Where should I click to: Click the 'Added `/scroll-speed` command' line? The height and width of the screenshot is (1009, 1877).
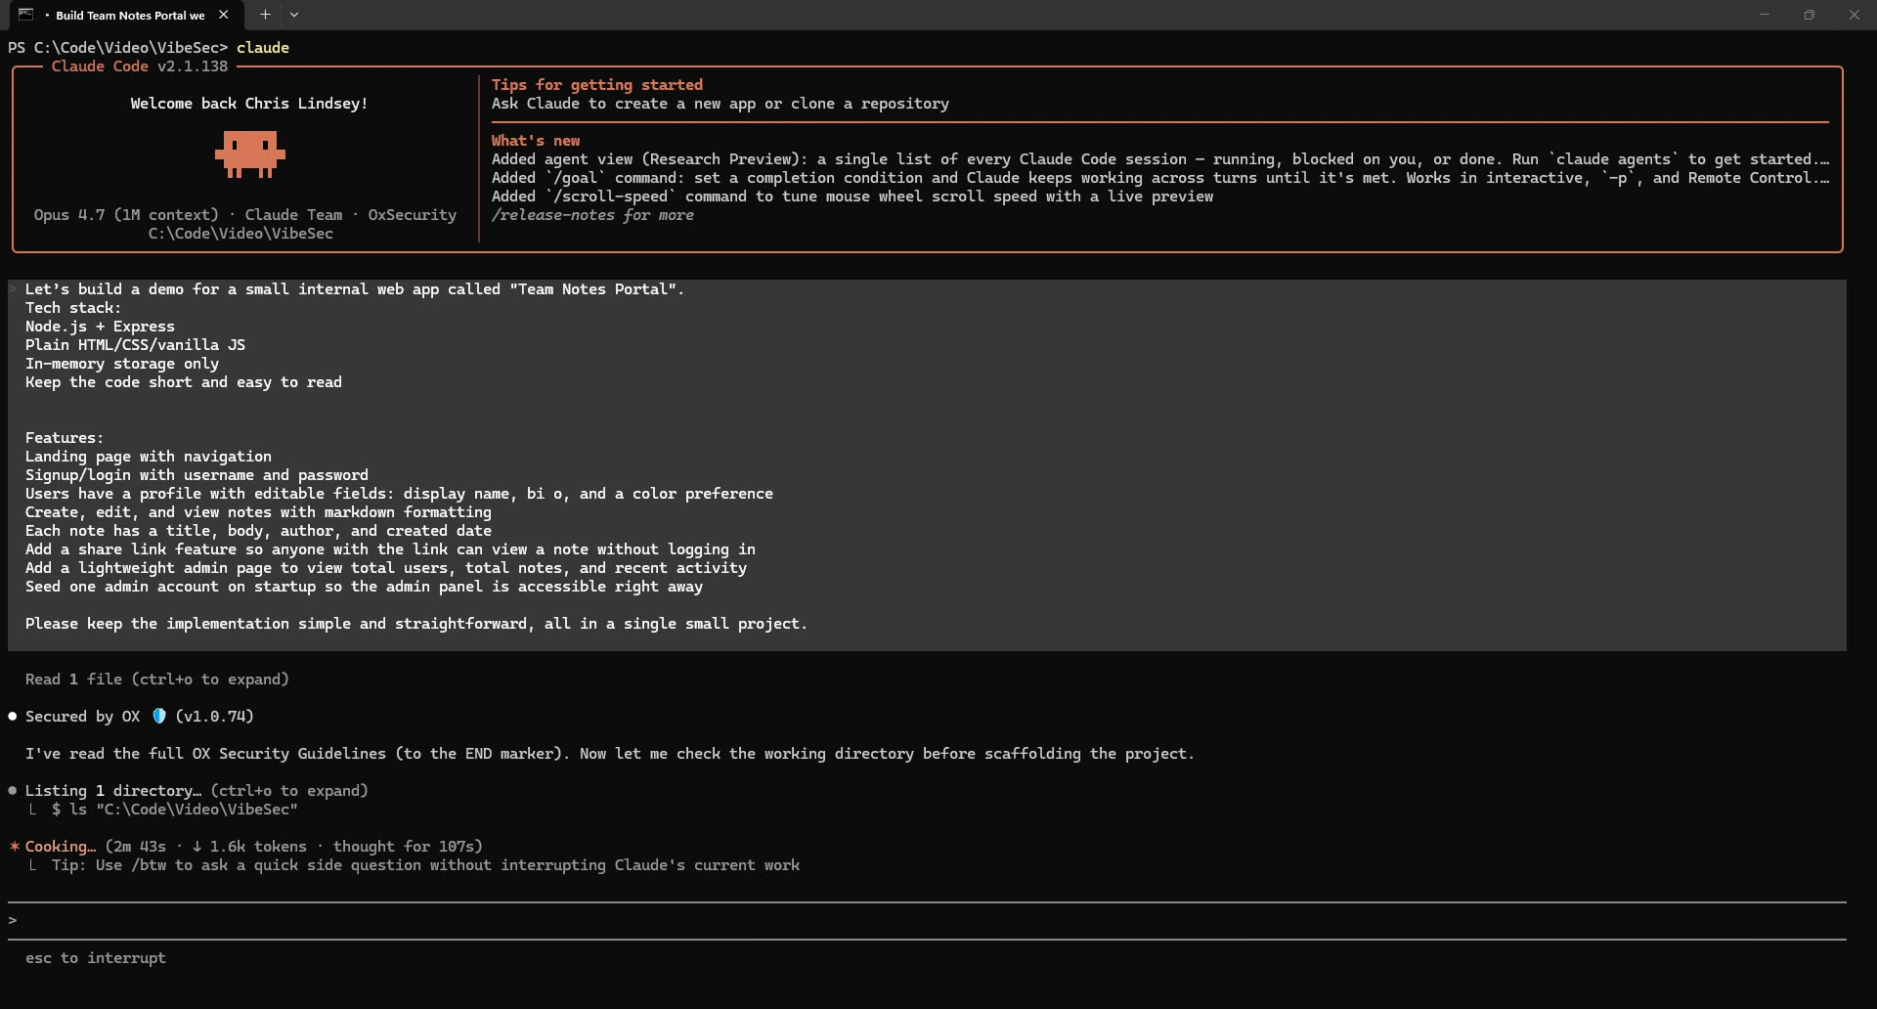click(852, 197)
